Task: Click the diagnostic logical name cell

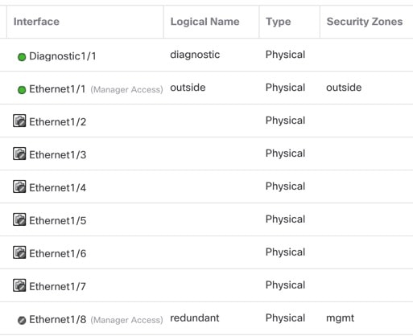Action: pos(195,55)
